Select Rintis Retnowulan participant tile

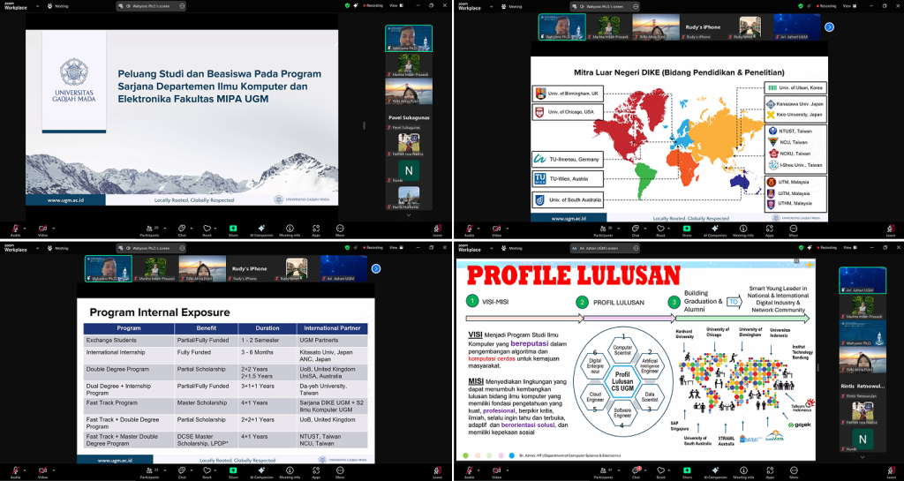point(863,388)
